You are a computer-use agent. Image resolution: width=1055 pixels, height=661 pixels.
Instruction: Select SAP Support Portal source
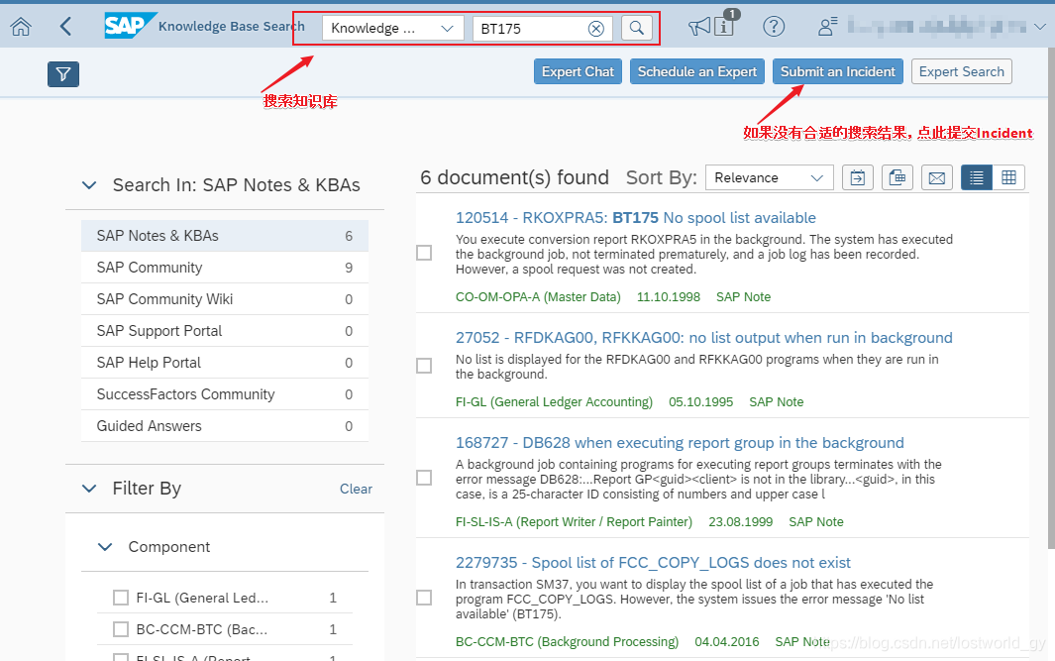click(225, 331)
